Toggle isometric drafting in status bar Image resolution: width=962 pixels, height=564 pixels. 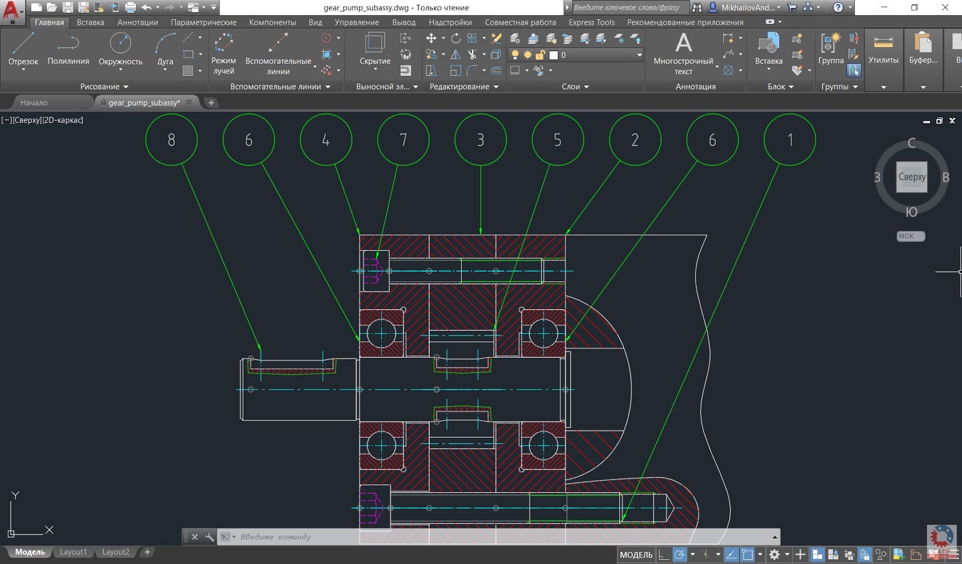(705, 554)
